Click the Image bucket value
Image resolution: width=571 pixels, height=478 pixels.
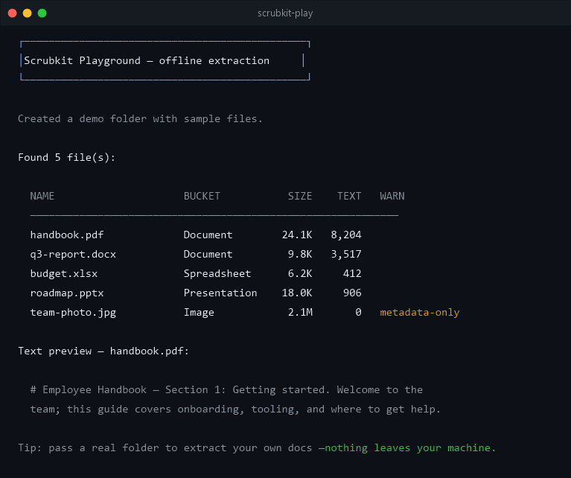click(199, 312)
